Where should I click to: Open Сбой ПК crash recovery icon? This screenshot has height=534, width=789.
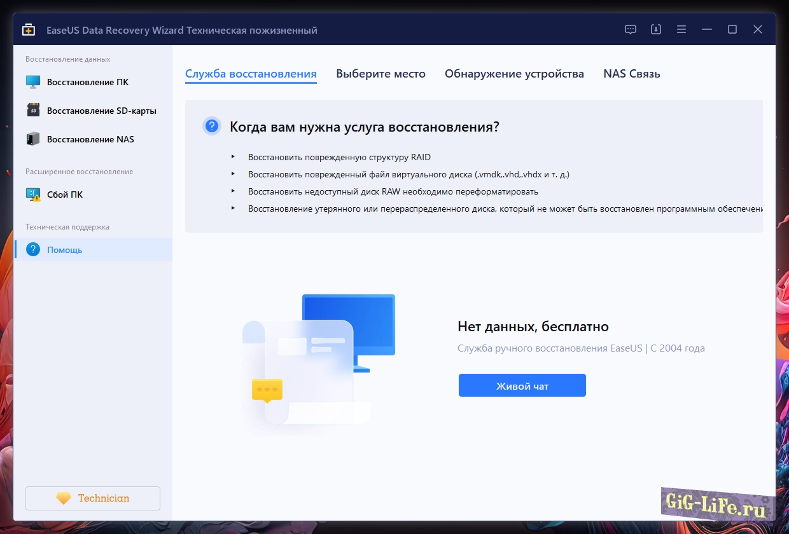[x=33, y=195]
